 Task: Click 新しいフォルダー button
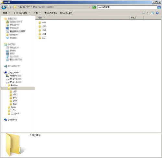pyautogui.click(x=67, y=13)
